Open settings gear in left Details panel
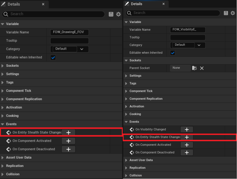 (x=118, y=14)
